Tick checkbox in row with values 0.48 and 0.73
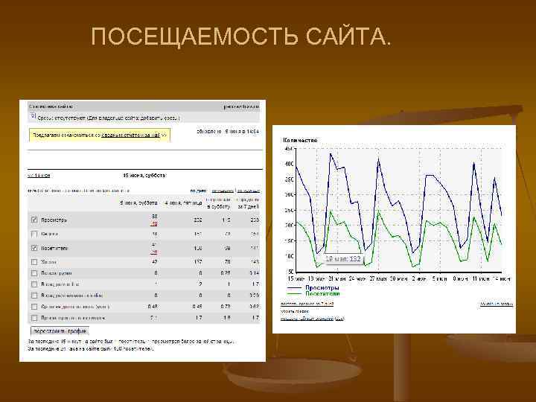Image resolution: width=536 pixels, height=402 pixels. tap(33, 307)
